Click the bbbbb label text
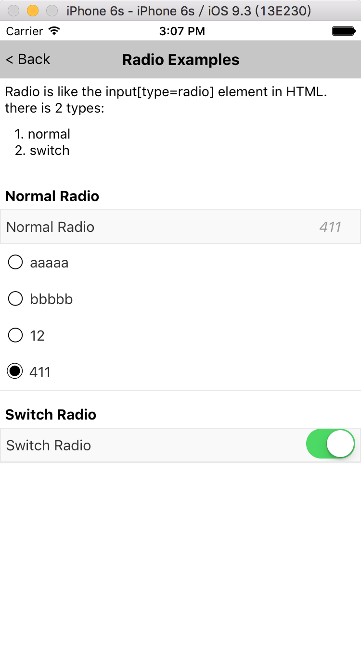 click(52, 299)
